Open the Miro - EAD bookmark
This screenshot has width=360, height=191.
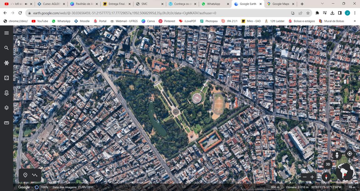(x=251, y=21)
